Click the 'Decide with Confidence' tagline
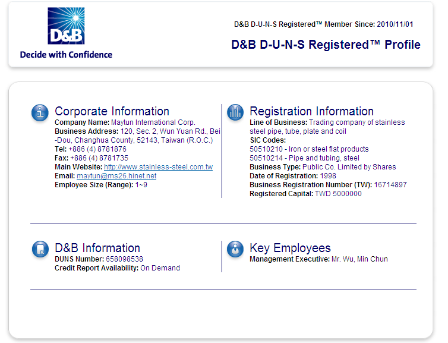 66,55
